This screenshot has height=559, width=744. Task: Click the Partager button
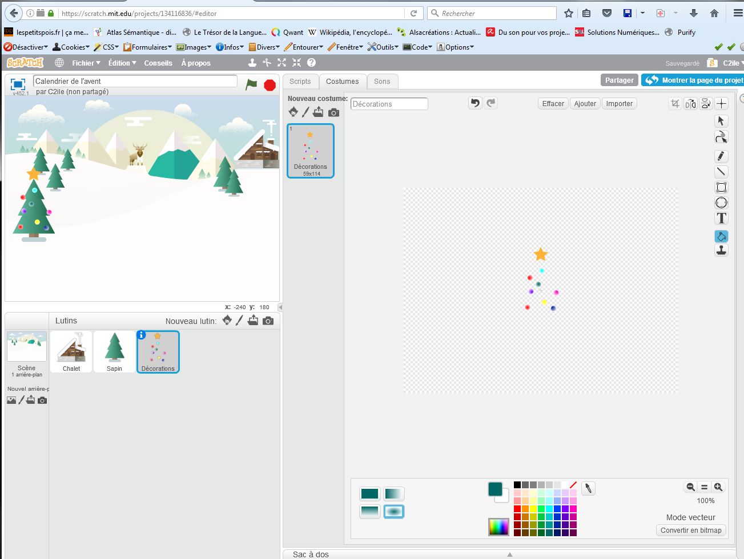[619, 80]
